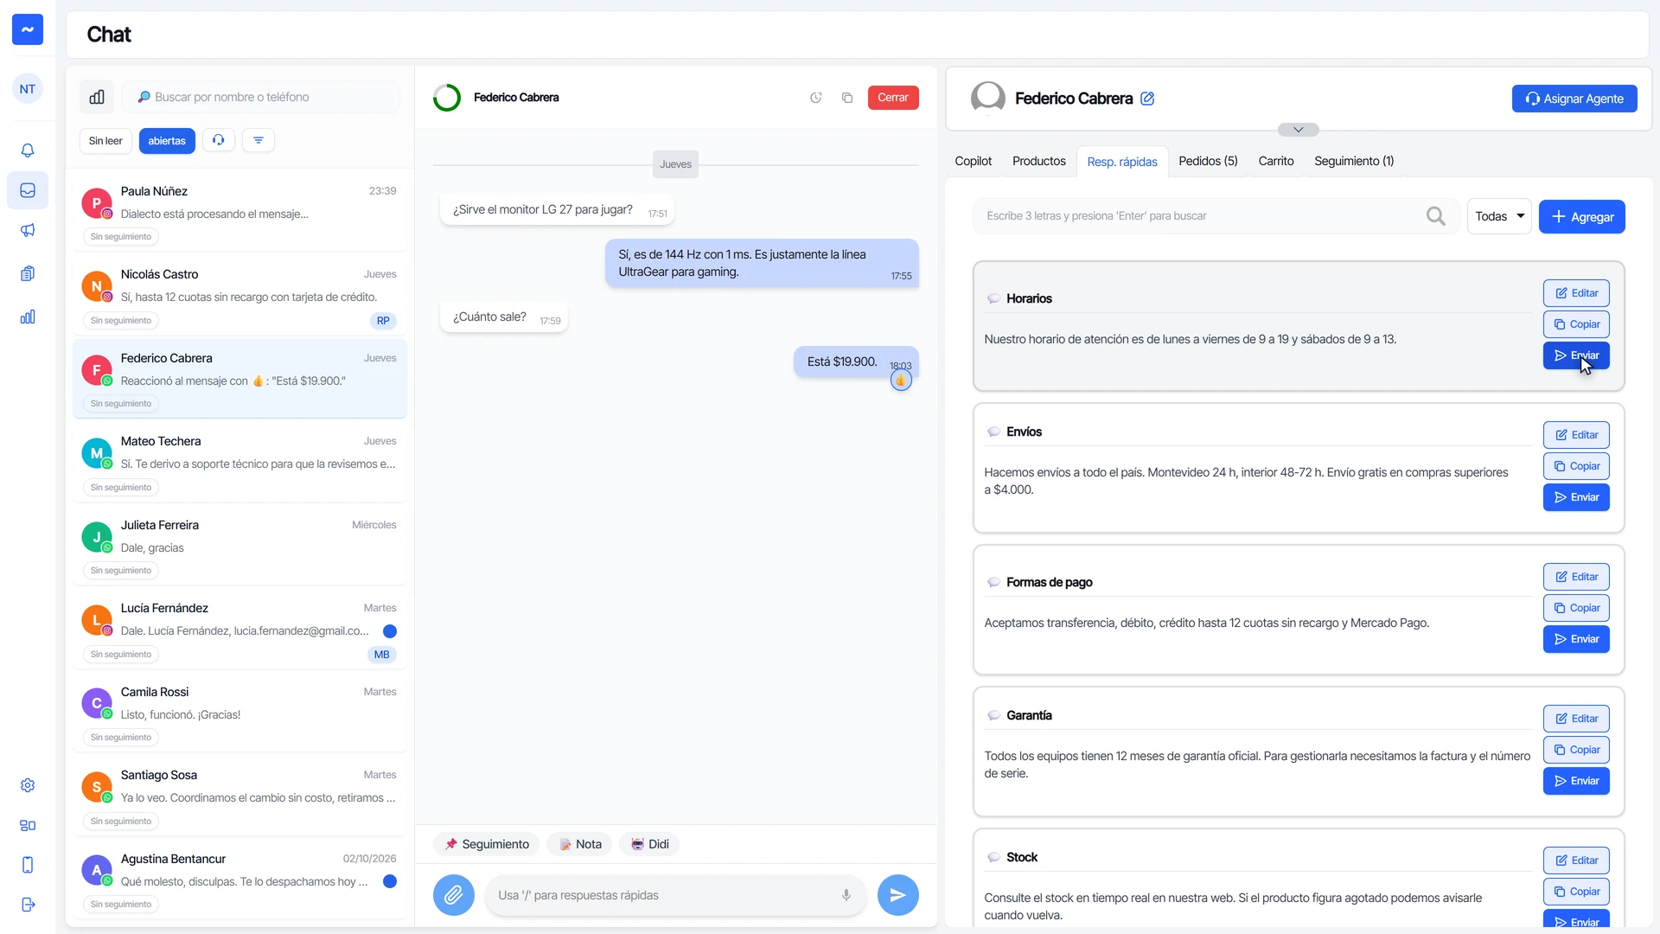This screenshot has width=1660, height=934.
Task: Open settings gear in left sidebar
Action: tap(28, 785)
